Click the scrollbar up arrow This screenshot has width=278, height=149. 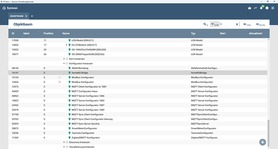(x=268, y=39)
